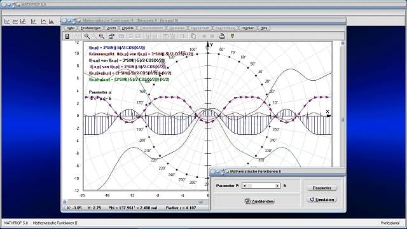Open the Drucken menu
Screen dimensions: 407x229
pos(247,28)
